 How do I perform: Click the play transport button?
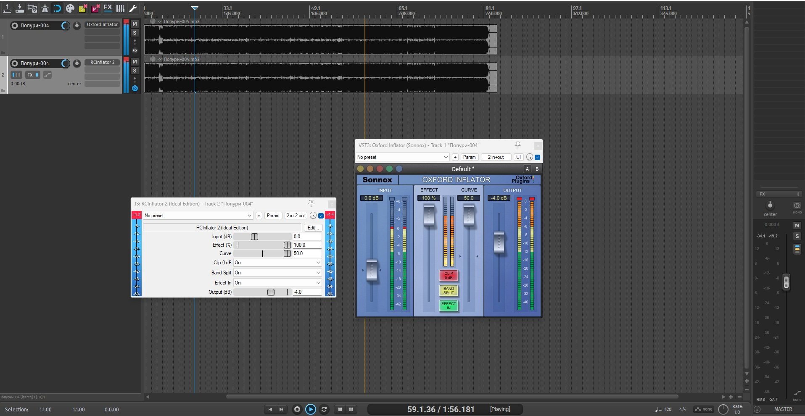tap(310, 409)
